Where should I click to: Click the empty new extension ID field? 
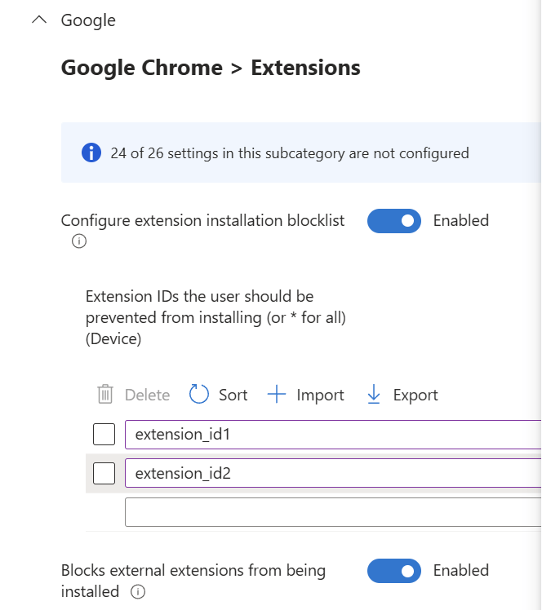pyautogui.click(x=327, y=512)
